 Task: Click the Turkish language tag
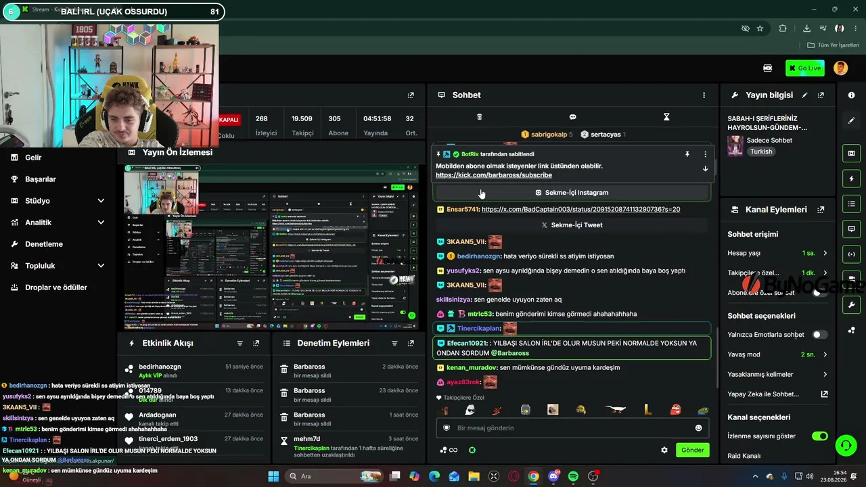coord(761,152)
